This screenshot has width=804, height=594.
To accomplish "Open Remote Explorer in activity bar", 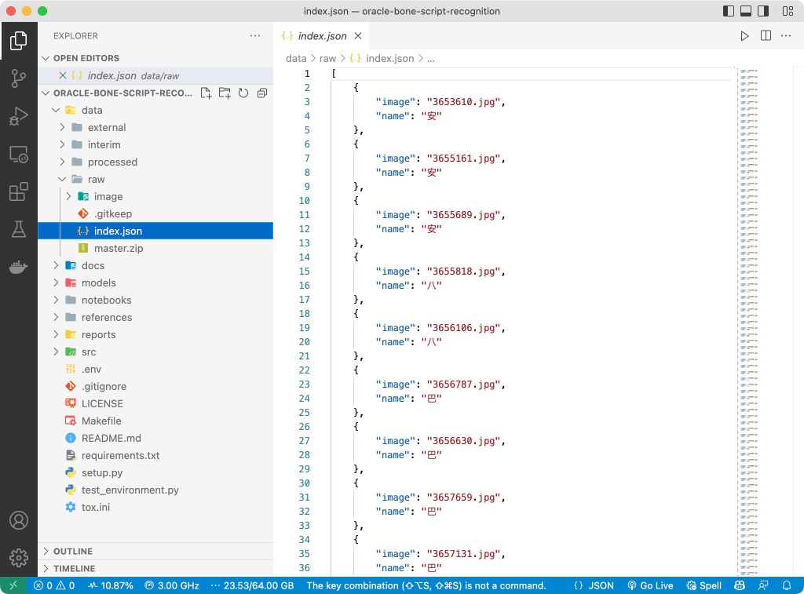I will click(18, 154).
